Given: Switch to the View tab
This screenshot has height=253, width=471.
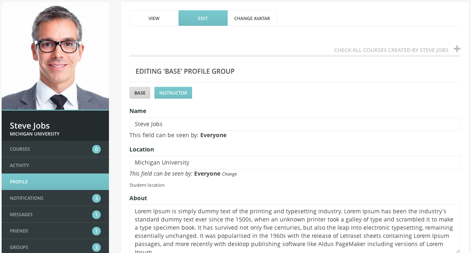Looking at the screenshot, I should coord(154,18).
